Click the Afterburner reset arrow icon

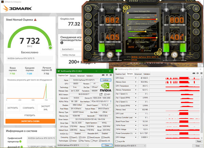point(88,47)
